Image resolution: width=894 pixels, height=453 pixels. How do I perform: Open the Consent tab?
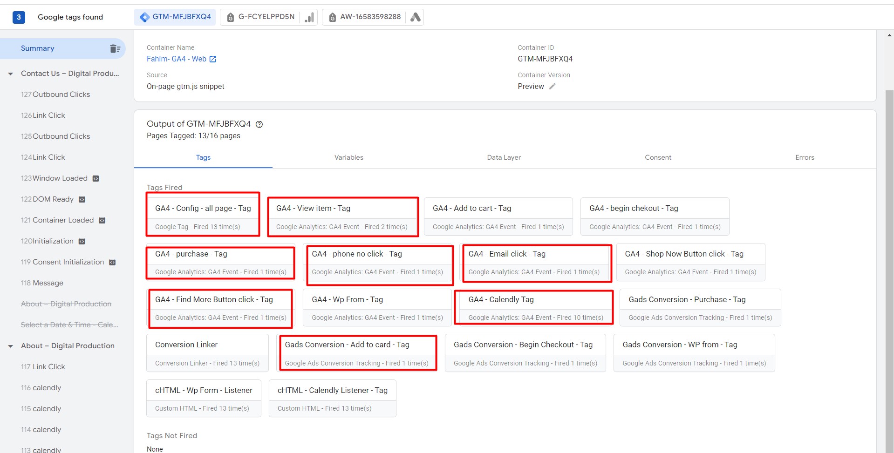pyautogui.click(x=658, y=157)
